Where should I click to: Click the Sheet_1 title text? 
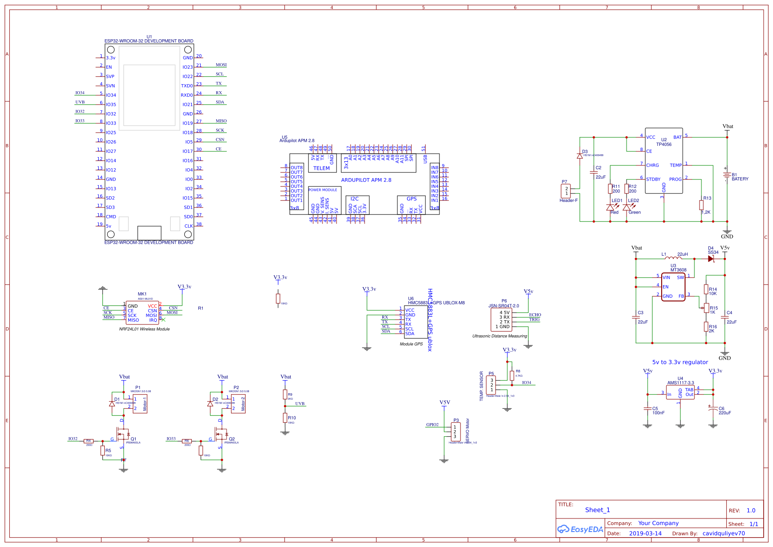598,510
